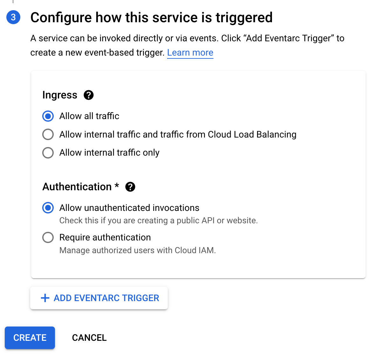The height and width of the screenshot is (357, 373).
Task: Select the Require authentication radio button
Action: (x=48, y=237)
